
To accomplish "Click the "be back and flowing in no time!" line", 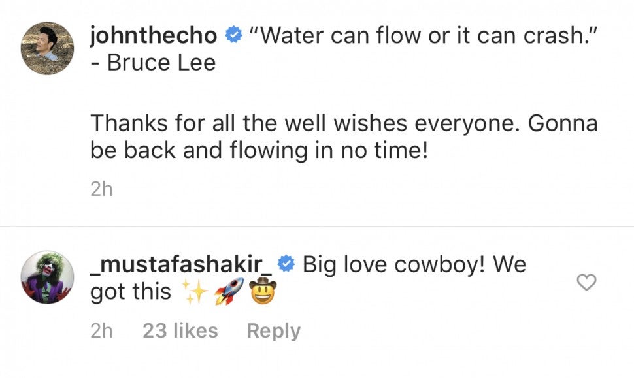I will (x=259, y=151).
